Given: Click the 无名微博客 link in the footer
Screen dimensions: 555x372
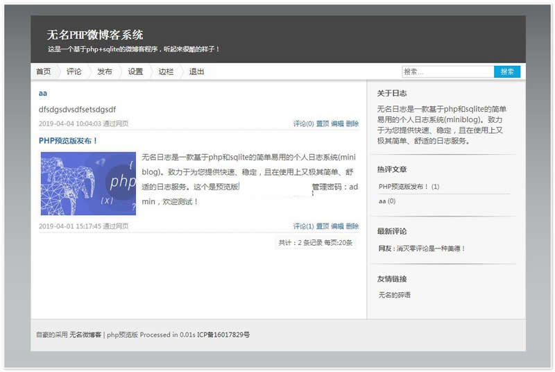Looking at the screenshot, I should point(85,335).
